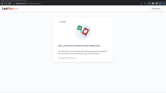166x93 pixels.
Task: Click the phone authenticator illustration
Action: click(x=83, y=32)
